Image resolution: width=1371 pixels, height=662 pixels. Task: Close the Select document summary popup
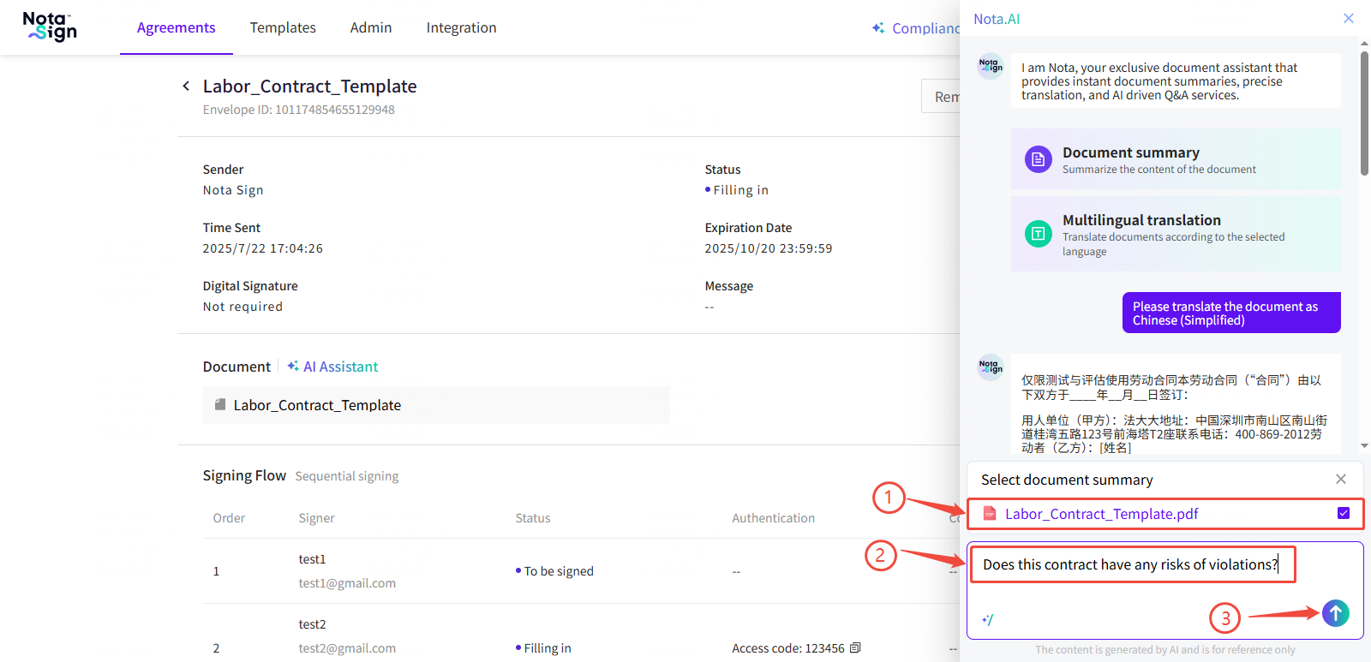point(1340,480)
